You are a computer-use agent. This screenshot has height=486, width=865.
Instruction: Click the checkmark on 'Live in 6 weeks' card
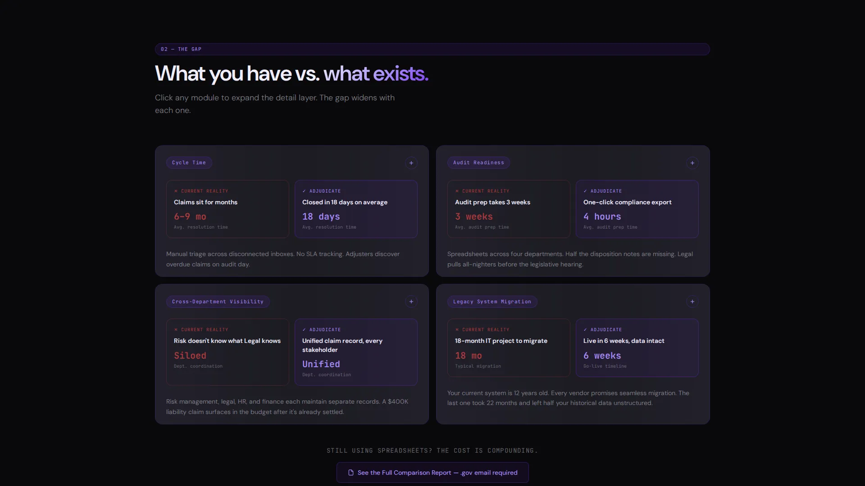coord(585,330)
